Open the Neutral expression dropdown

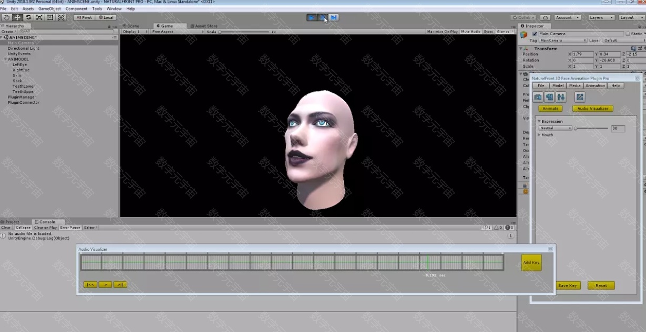click(556, 128)
